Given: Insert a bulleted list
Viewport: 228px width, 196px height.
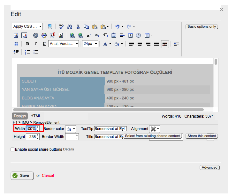Looking at the screenshot, I should (x=36, y=52).
